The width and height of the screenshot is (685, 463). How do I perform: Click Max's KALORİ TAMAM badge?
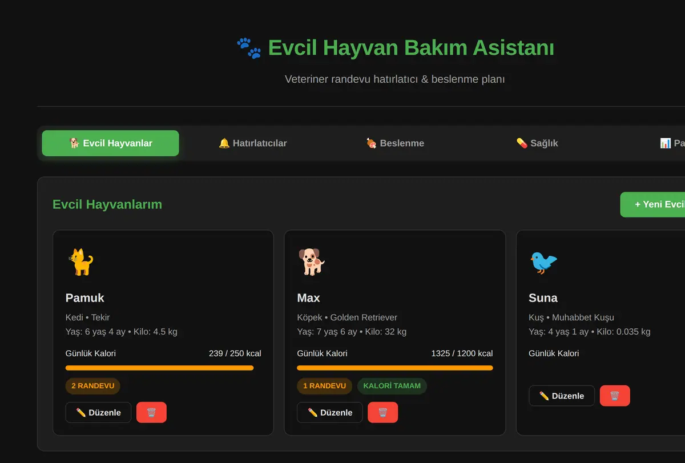point(392,386)
